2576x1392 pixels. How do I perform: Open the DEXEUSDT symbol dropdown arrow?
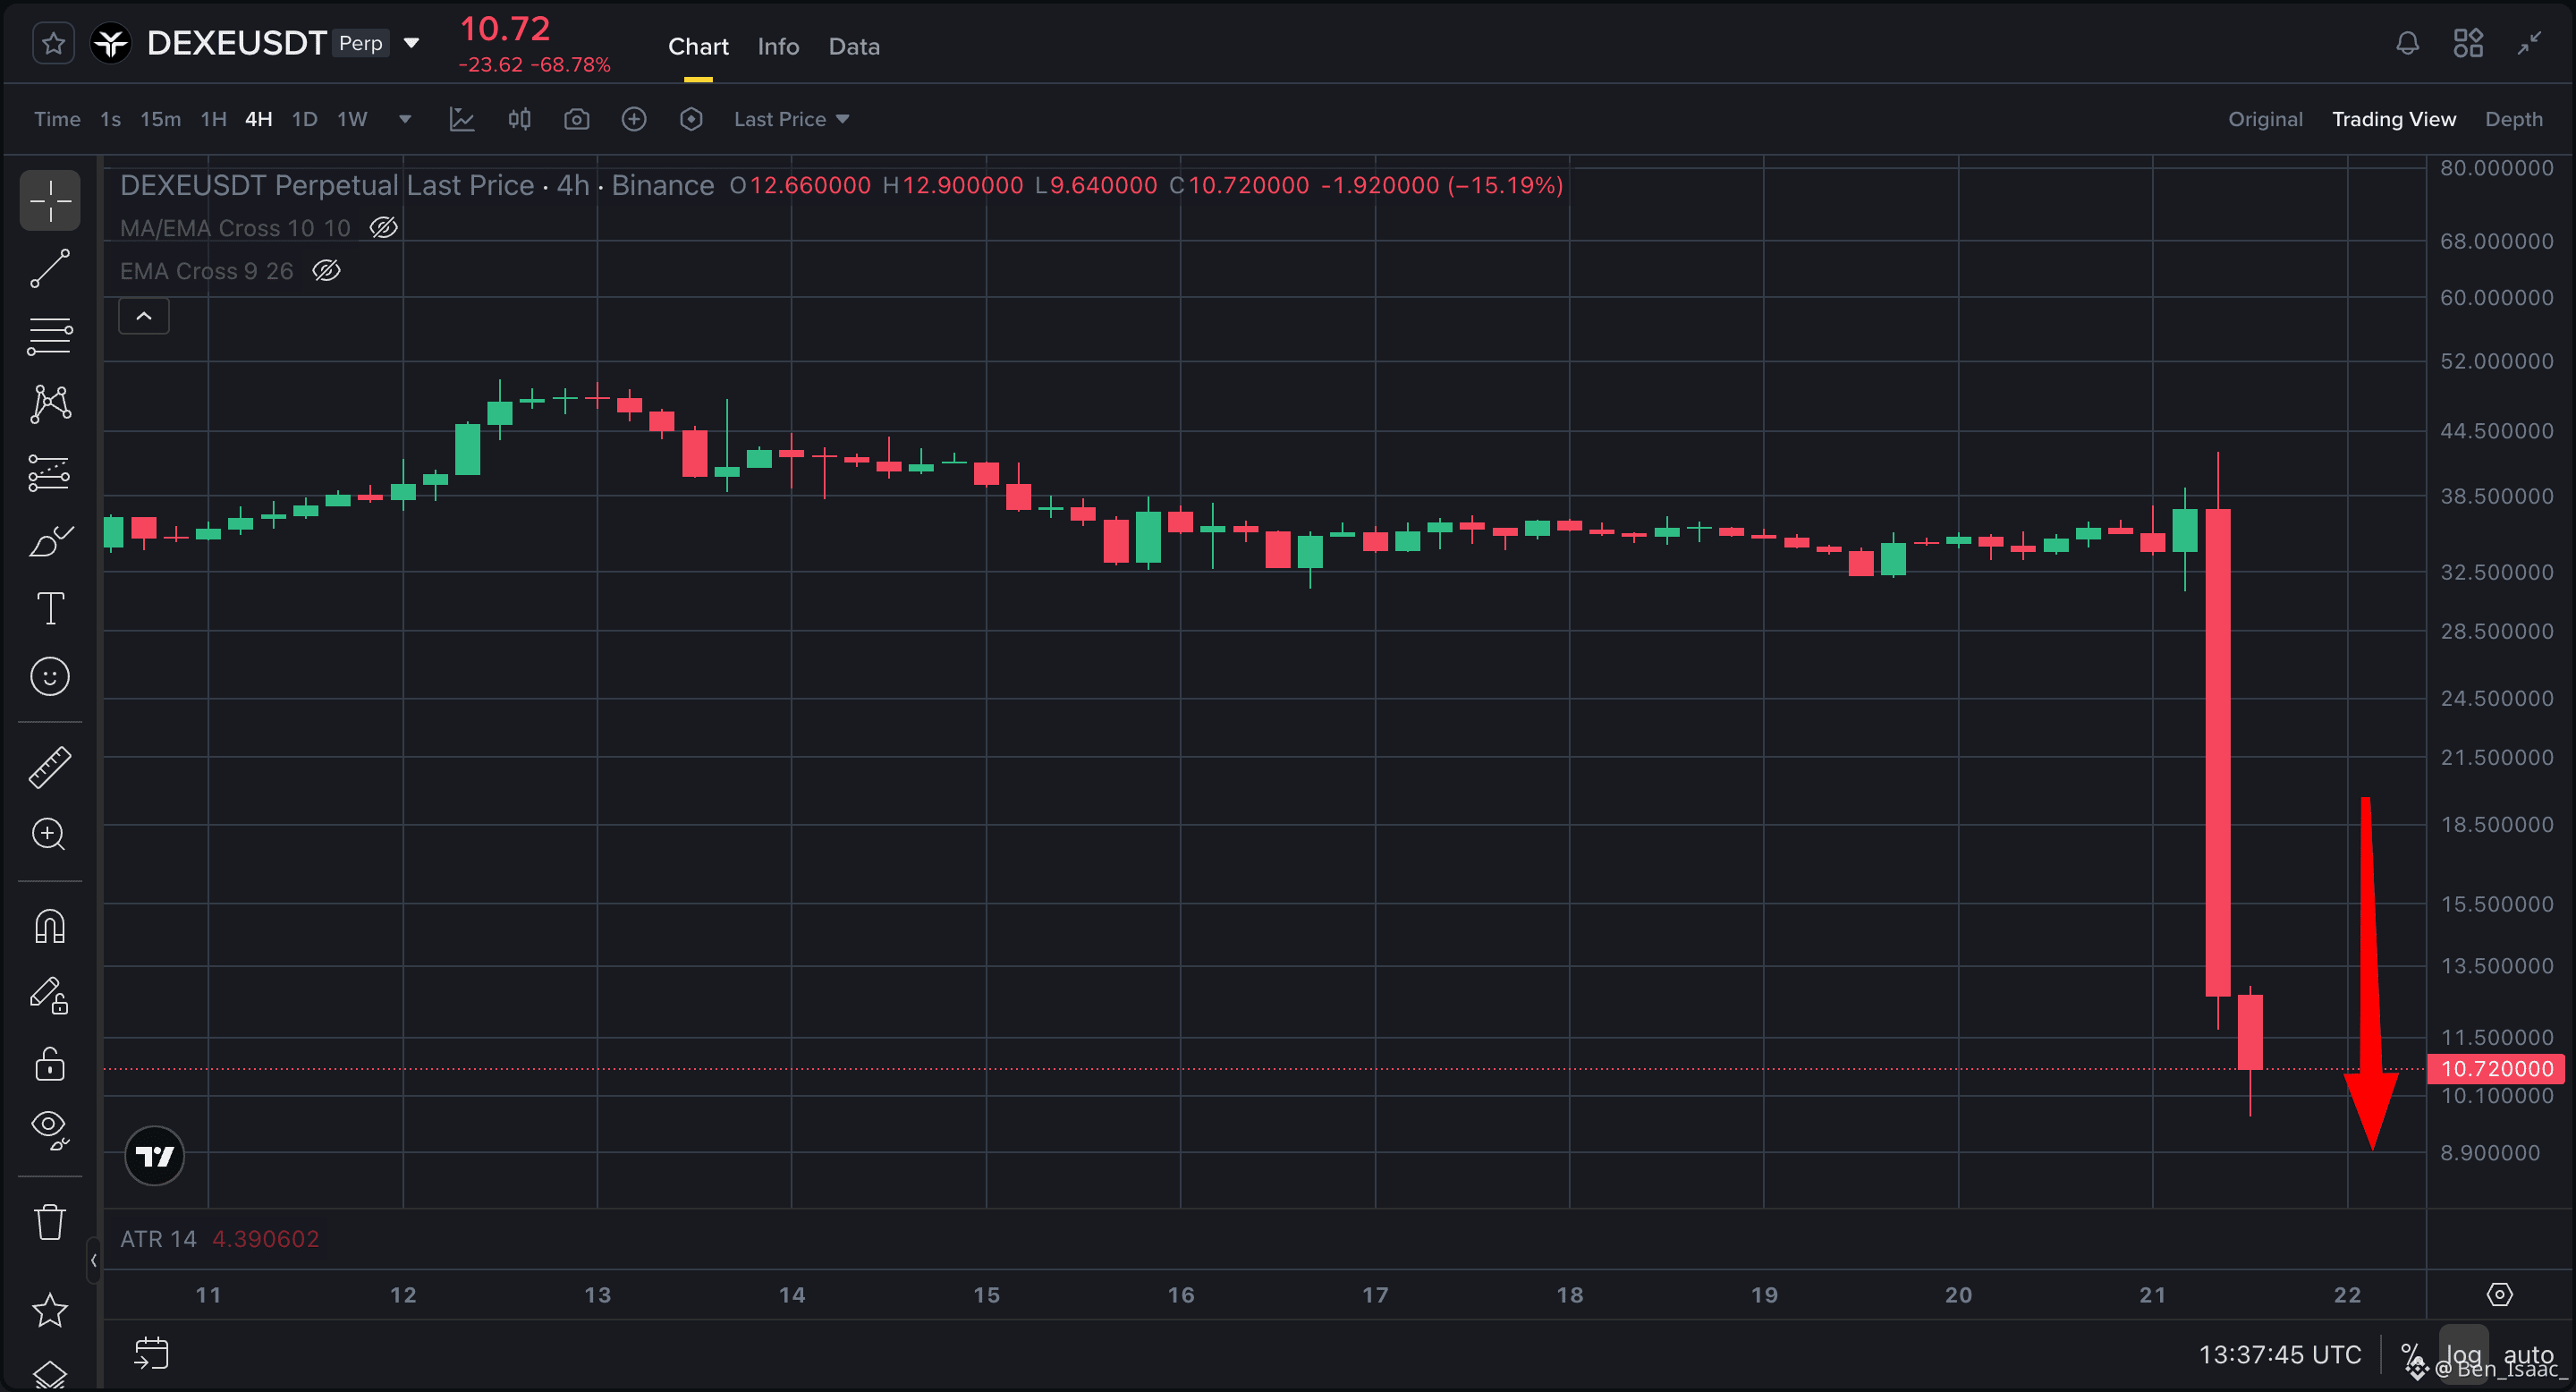coord(411,44)
